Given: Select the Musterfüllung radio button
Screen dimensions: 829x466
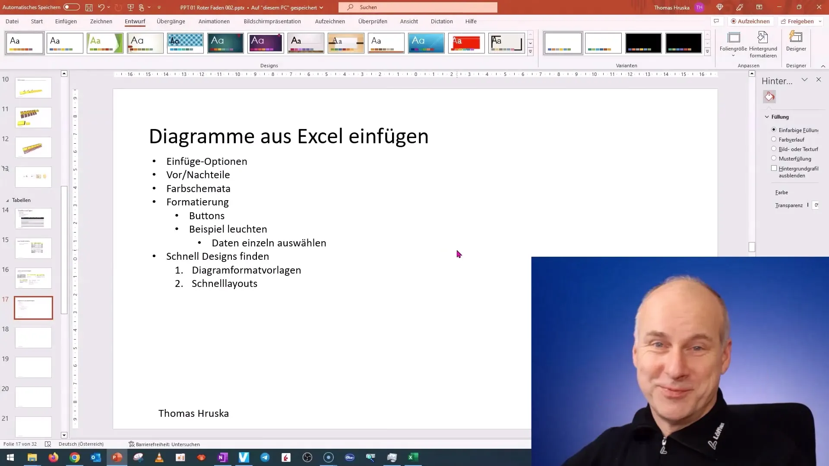Looking at the screenshot, I should point(773,158).
